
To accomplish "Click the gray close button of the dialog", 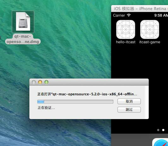I will click(x=34, y=82).
